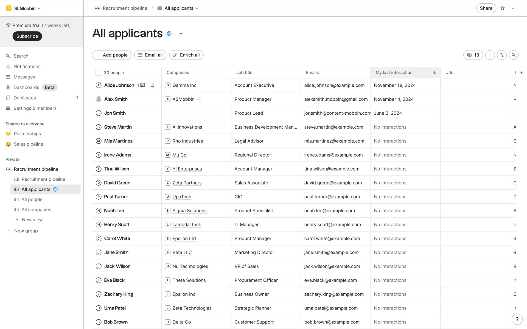Click the star favorite icon
The image size is (527, 329).
pyautogui.click(x=503, y=8)
